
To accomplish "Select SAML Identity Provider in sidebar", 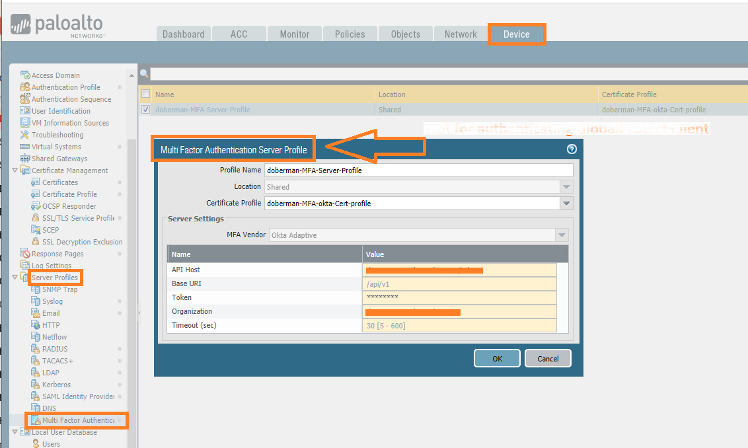I will click(78, 396).
